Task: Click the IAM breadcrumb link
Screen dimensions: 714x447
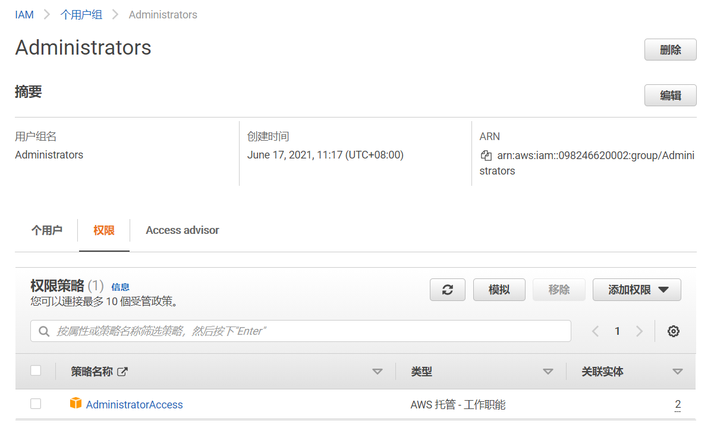Action: 24,15
